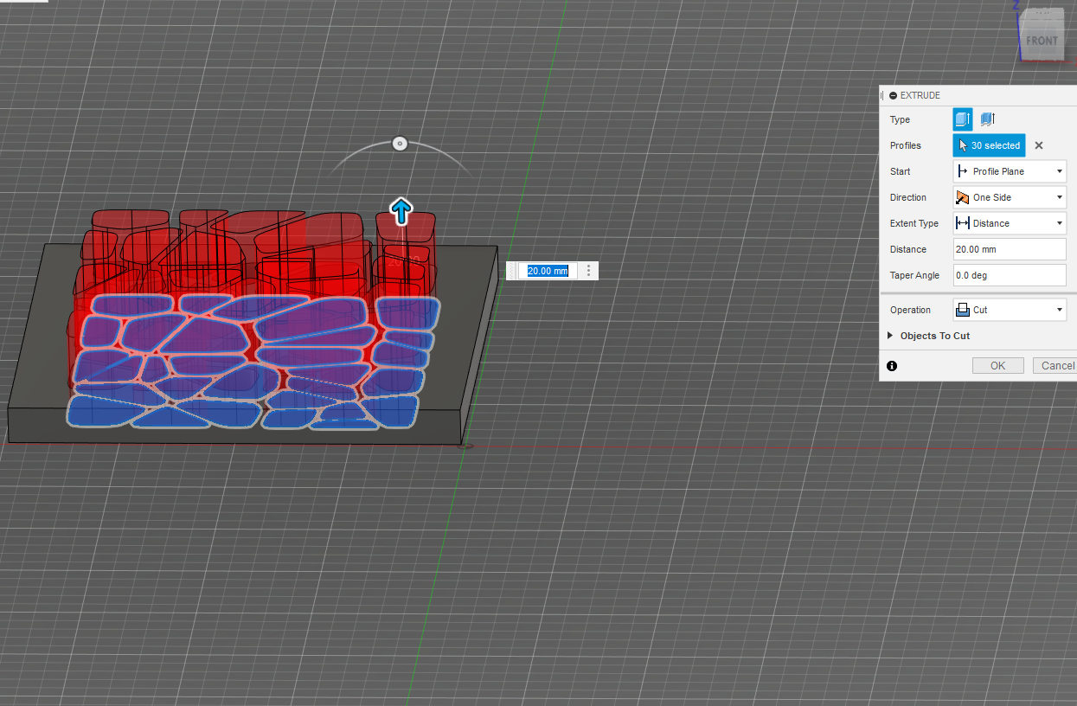Toggle the Thin Extrude type icon
1077x706 pixels.
[x=987, y=119]
